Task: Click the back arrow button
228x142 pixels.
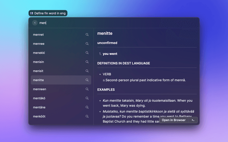Action: pyautogui.click(x=35, y=23)
